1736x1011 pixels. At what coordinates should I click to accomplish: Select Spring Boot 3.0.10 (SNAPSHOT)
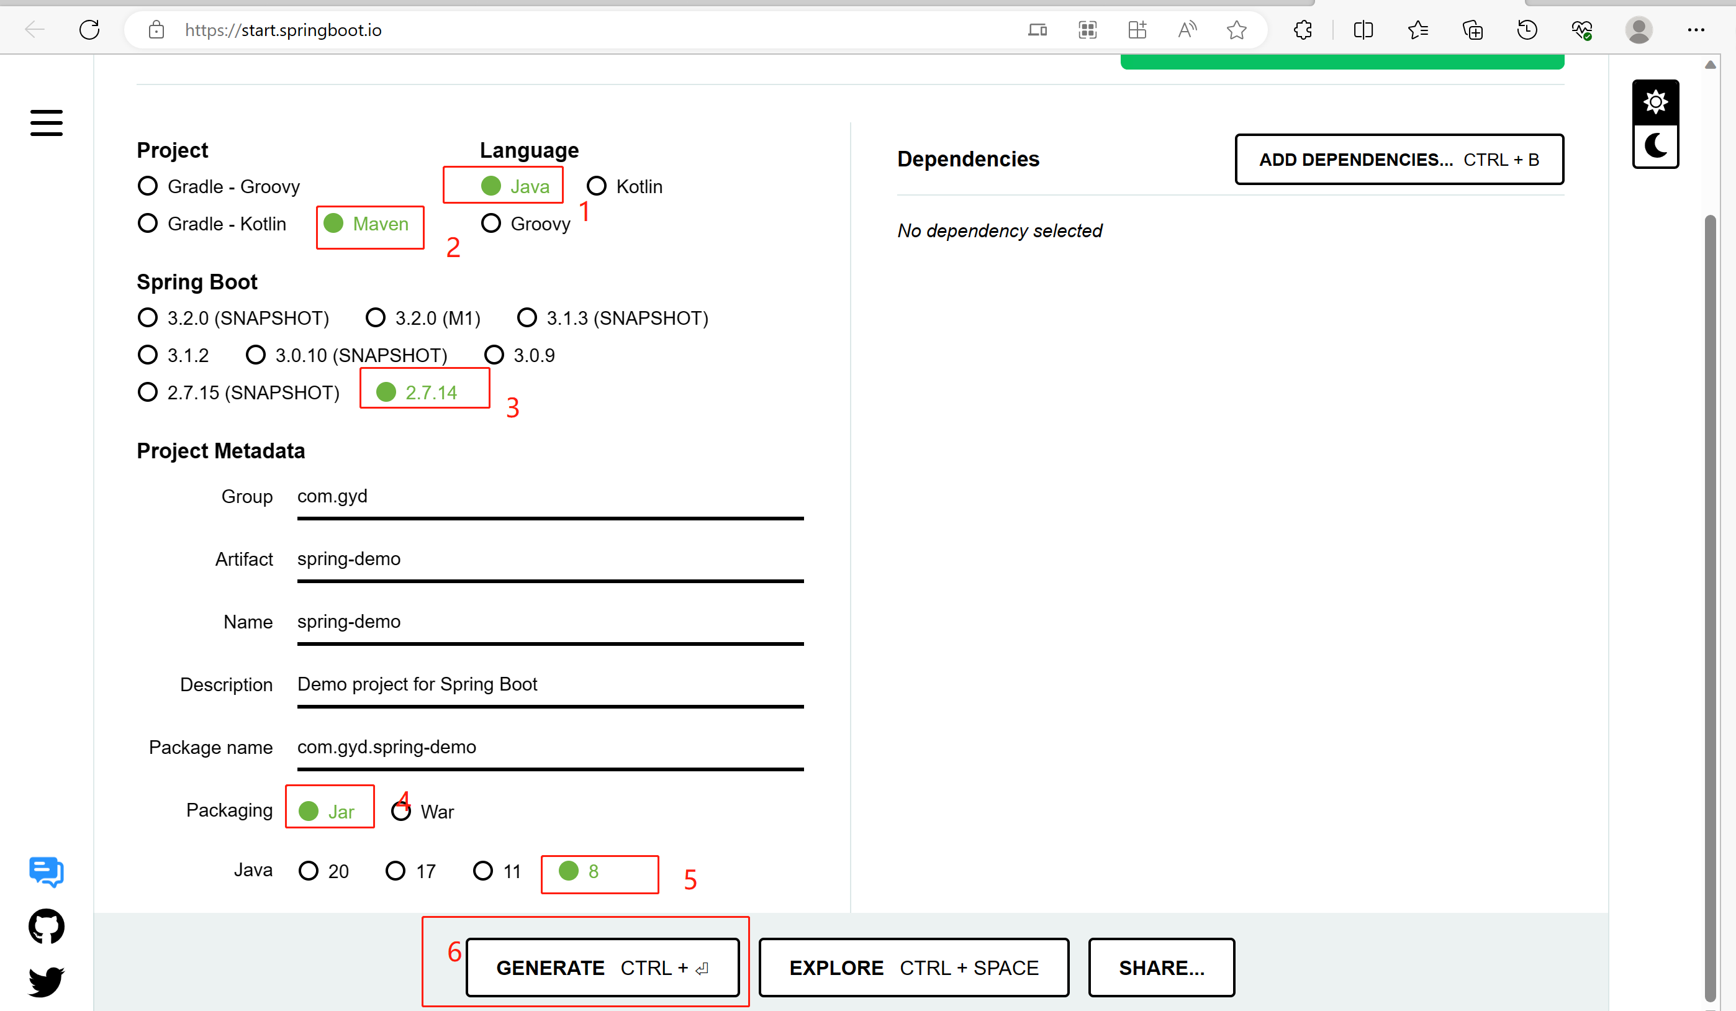click(x=346, y=355)
